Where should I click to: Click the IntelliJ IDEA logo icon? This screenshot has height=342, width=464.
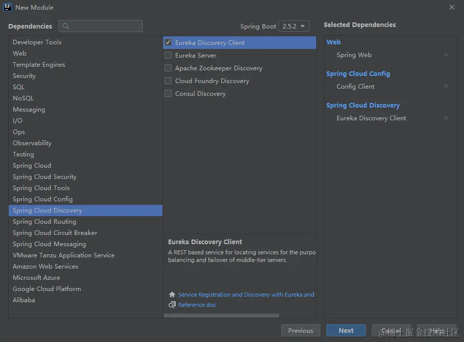pos(8,7)
